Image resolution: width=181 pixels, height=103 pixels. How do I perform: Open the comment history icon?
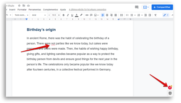point(137,7)
